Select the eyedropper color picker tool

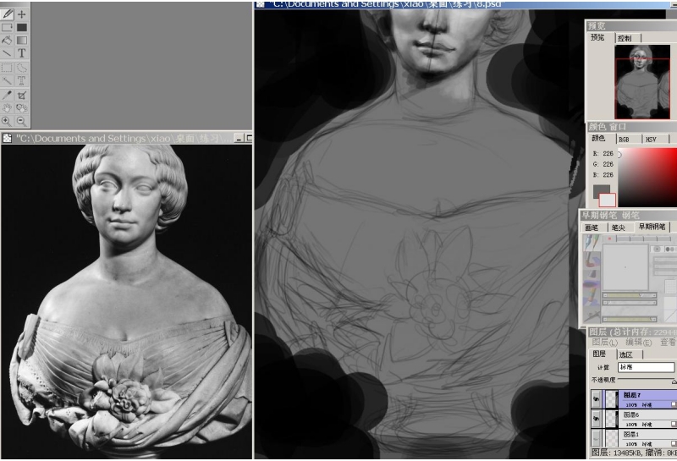click(7, 95)
